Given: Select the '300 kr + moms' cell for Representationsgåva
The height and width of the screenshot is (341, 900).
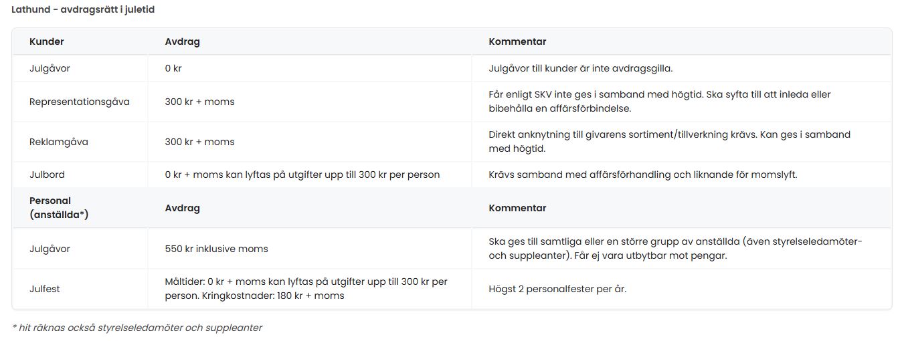Looking at the screenshot, I should pos(199,102).
